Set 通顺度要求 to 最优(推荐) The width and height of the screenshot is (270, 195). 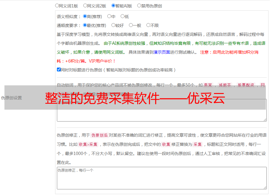(85, 25)
